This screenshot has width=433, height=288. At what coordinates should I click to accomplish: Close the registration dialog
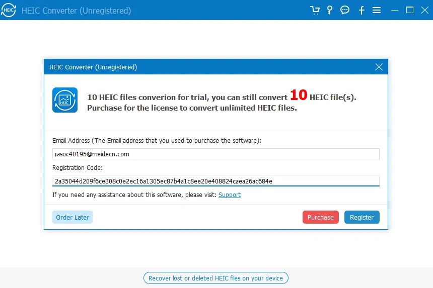click(379, 67)
